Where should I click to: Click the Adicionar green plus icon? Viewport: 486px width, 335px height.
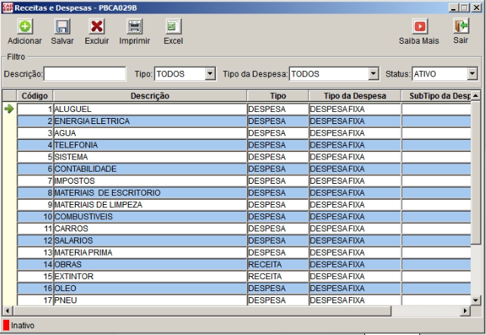25,26
